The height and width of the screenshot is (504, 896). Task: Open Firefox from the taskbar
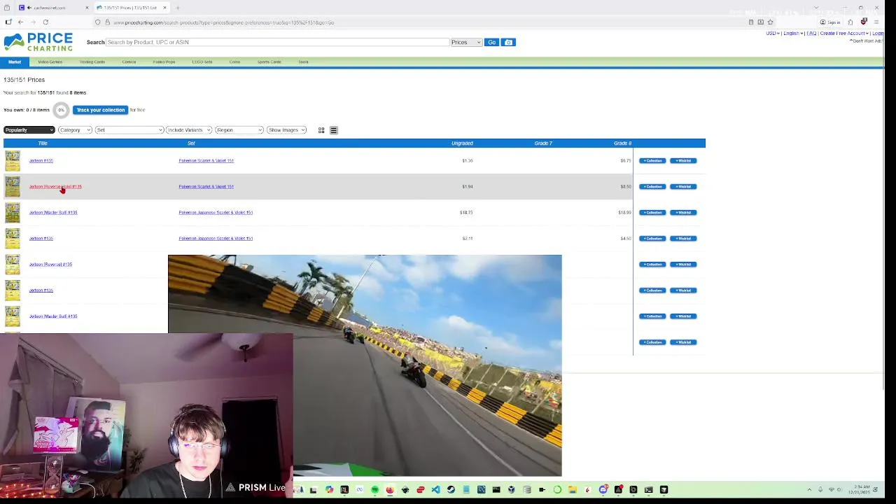[x=390, y=490]
